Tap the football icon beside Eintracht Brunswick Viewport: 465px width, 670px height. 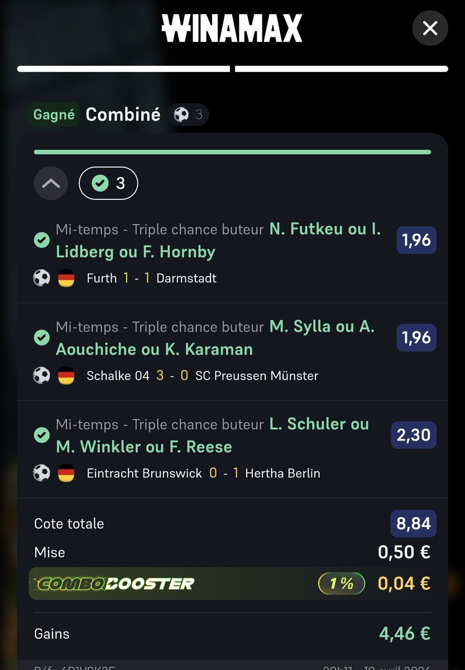pos(41,473)
